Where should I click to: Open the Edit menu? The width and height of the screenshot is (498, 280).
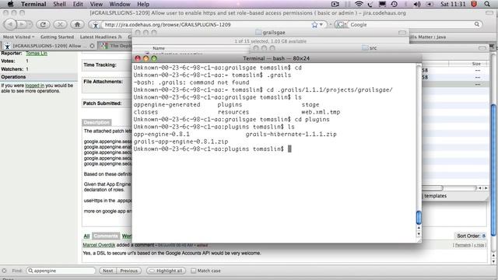tap(78, 4)
